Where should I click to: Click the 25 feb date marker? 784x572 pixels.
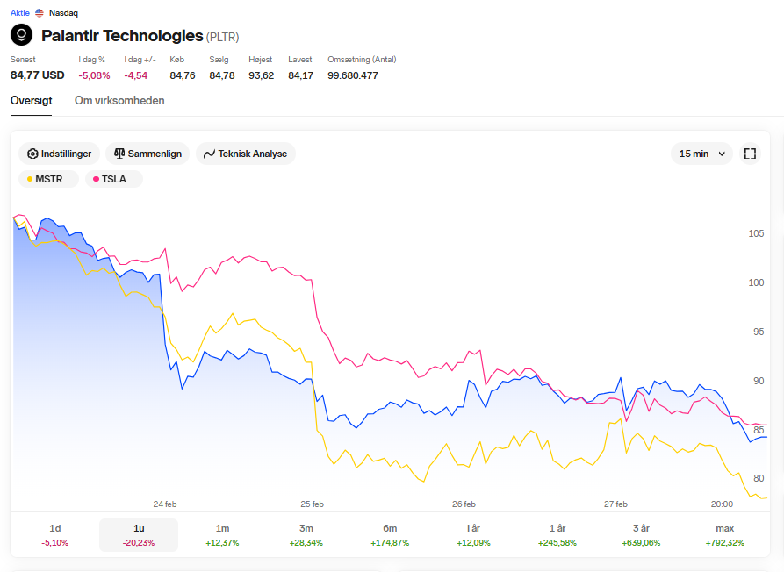click(312, 504)
